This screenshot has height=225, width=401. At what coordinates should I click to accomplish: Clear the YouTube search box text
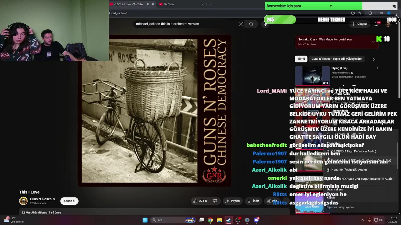pyautogui.click(x=241, y=24)
